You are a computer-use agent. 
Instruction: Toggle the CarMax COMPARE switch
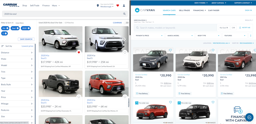point(126,23)
